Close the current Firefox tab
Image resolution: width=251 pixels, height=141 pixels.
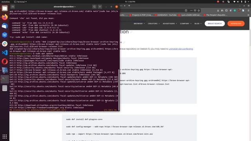(125, 5)
